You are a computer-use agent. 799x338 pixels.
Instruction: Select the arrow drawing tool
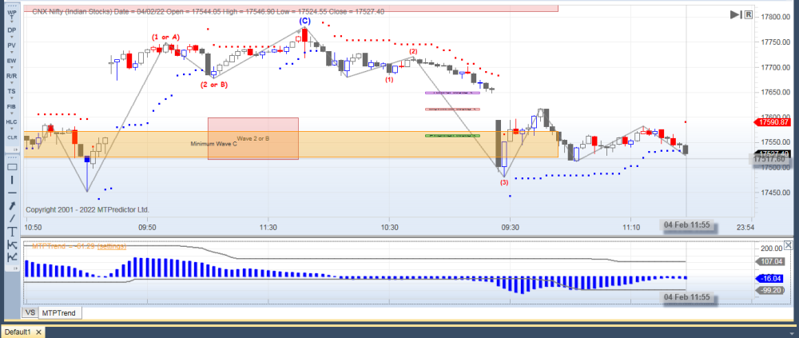[x=12, y=205]
